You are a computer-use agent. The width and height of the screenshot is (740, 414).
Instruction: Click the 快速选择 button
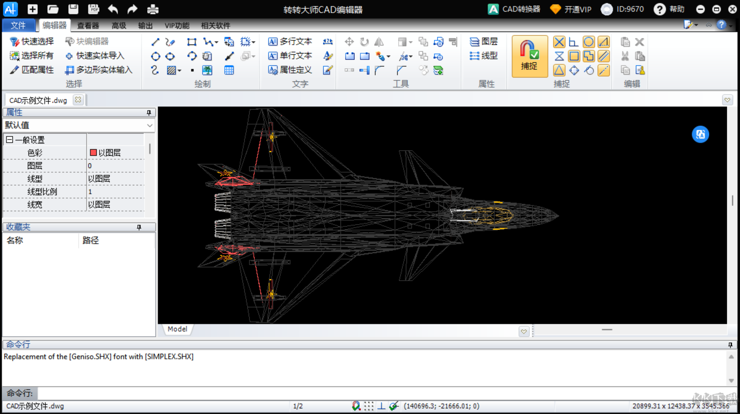(32, 41)
